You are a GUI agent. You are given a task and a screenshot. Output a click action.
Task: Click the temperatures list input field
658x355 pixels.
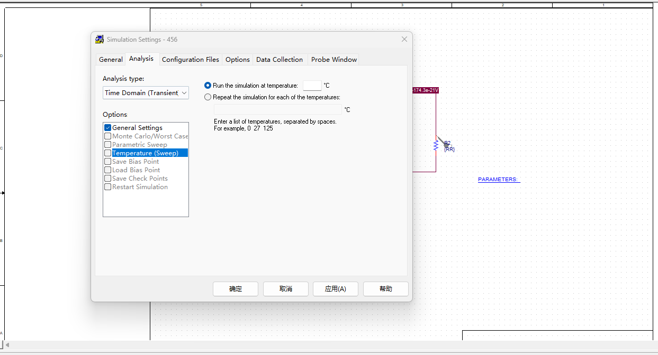[278, 109]
